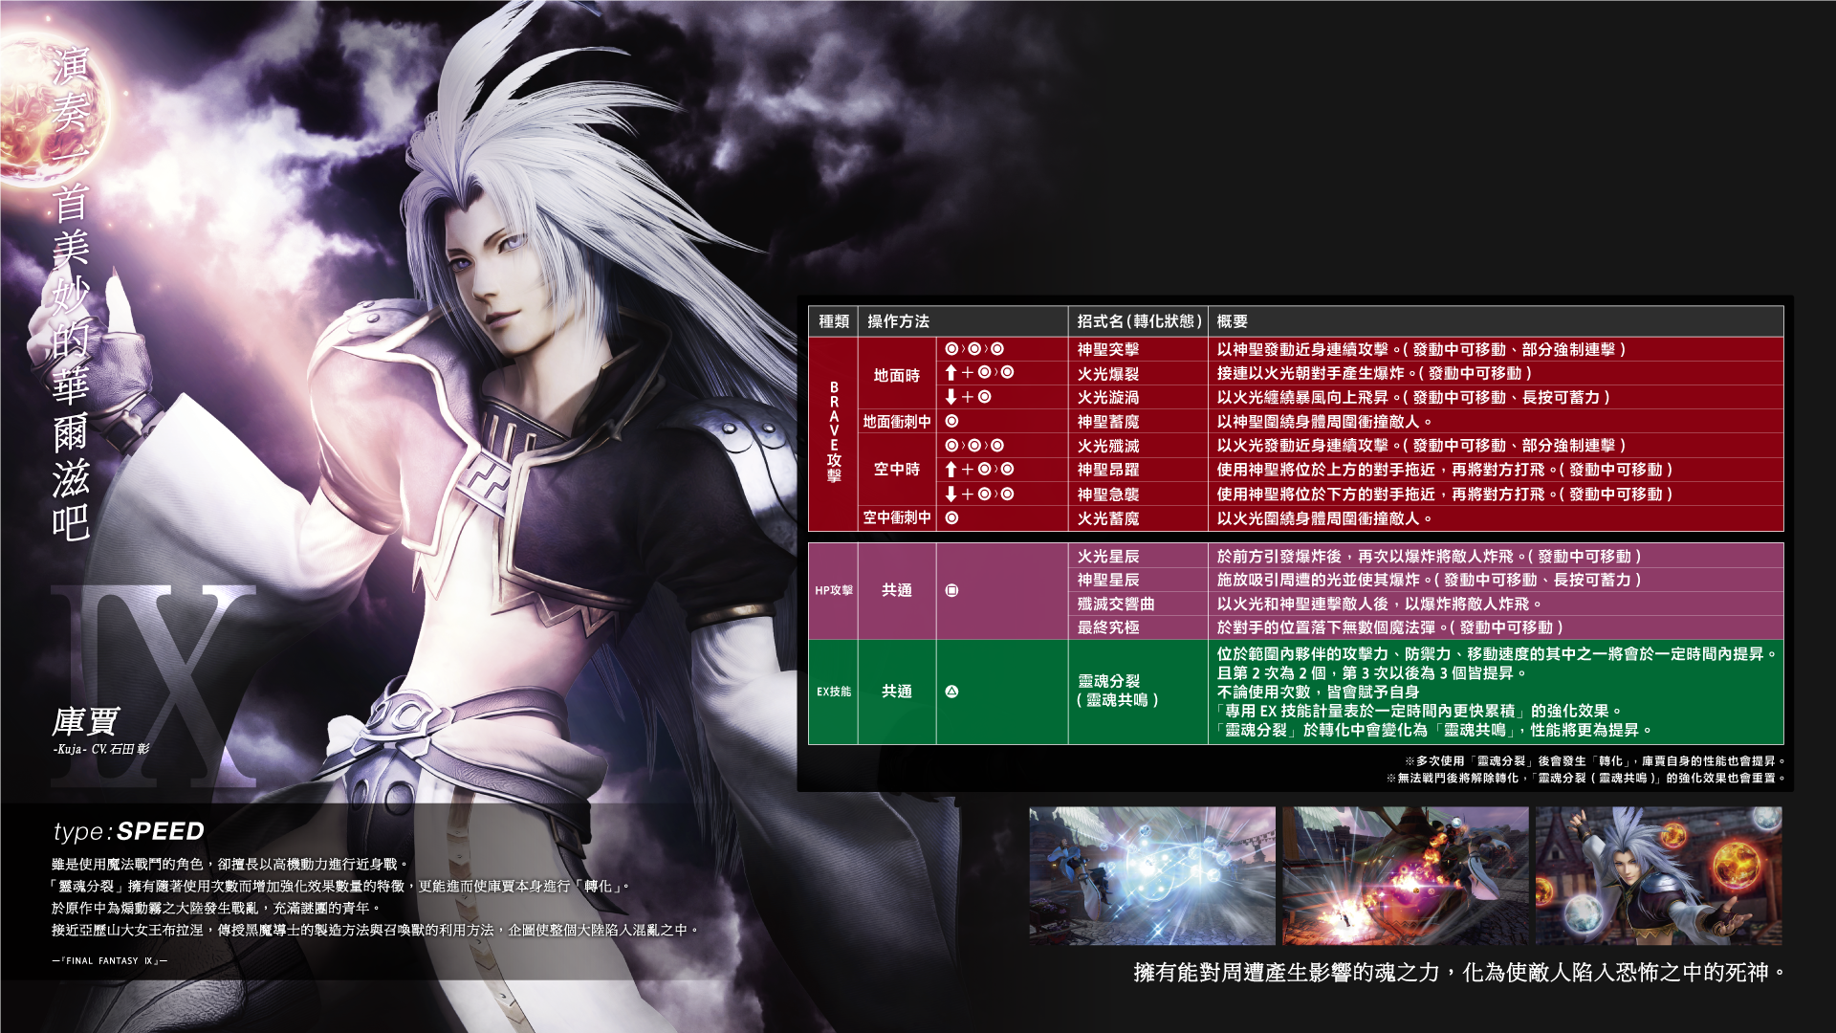Click the button combo icons for 神聖突擊
Screen dimensions: 1836x1033
(974, 349)
